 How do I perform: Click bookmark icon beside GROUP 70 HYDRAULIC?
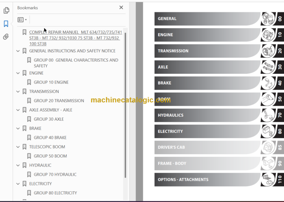(x=29, y=175)
